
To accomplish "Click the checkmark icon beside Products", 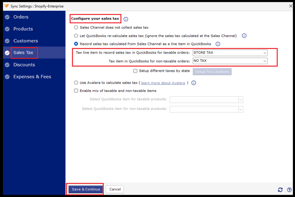I will point(7,29).
